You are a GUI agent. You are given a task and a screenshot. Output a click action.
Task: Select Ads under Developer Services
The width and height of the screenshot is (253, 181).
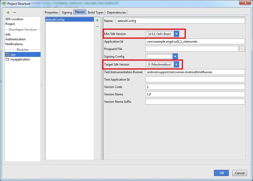[x=22, y=34]
